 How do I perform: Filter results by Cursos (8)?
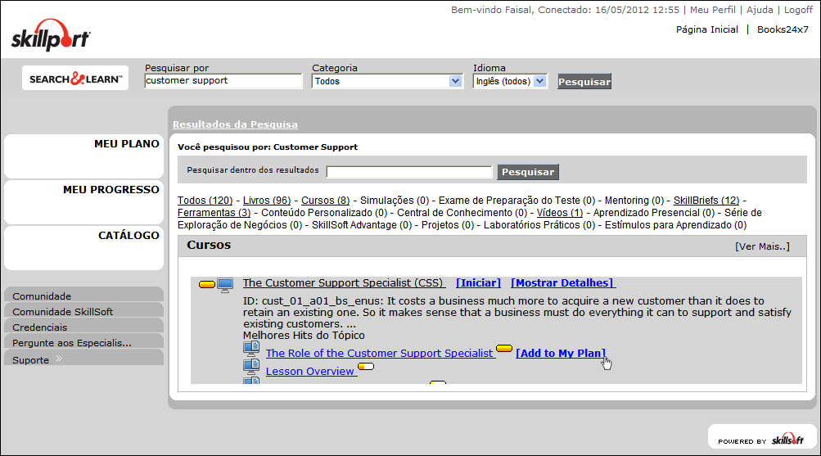point(325,201)
